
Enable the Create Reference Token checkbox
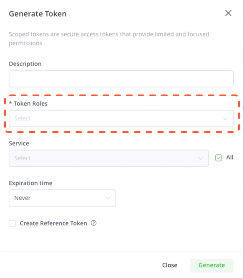point(12,223)
